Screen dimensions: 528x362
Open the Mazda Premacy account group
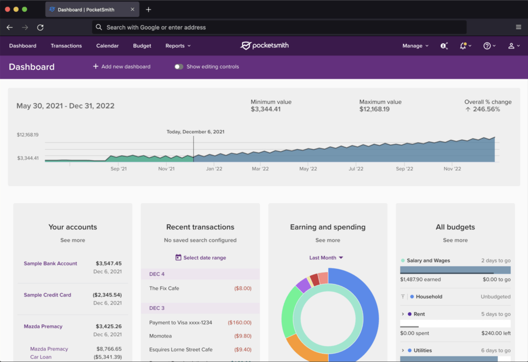pyautogui.click(x=43, y=326)
